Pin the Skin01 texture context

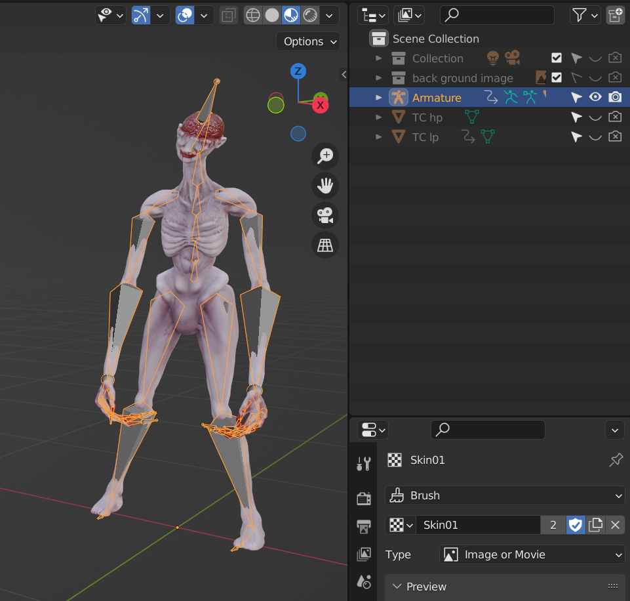616,460
